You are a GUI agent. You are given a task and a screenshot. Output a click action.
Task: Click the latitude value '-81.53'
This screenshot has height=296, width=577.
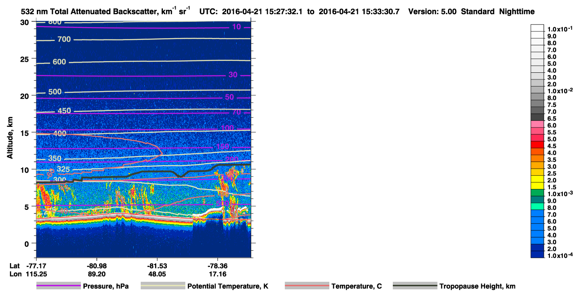[x=157, y=265]
